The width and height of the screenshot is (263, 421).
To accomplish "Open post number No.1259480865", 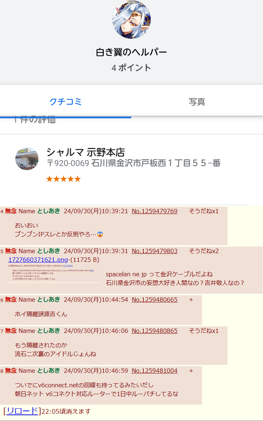I will [x=155, y=331].
